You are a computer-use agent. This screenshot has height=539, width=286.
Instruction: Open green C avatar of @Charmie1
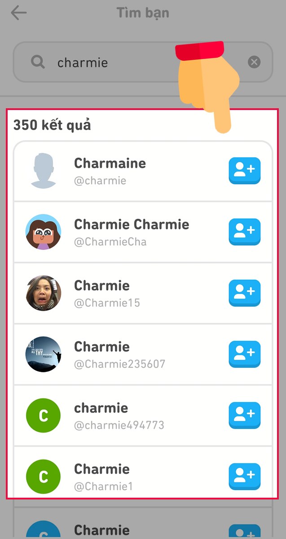tap(43, 477)
